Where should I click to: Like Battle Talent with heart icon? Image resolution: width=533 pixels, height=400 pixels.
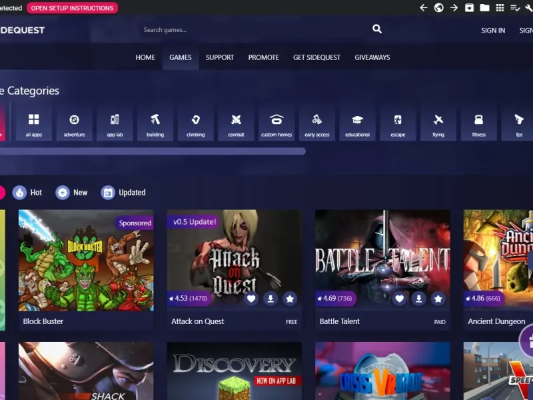[399, 299]
